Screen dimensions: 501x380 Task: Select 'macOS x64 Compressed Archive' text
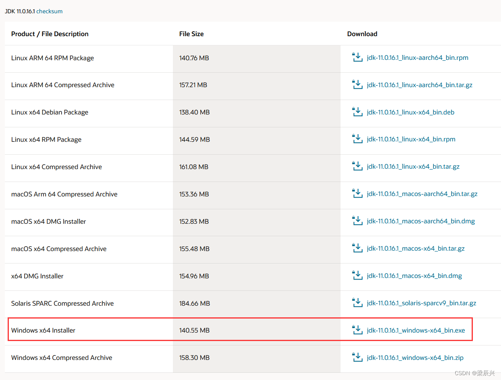click(x=59, y=249)
